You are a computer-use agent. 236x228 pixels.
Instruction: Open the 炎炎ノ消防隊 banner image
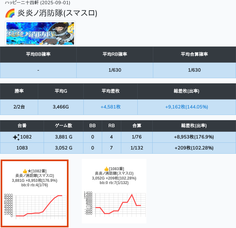[x=40, y=33]
